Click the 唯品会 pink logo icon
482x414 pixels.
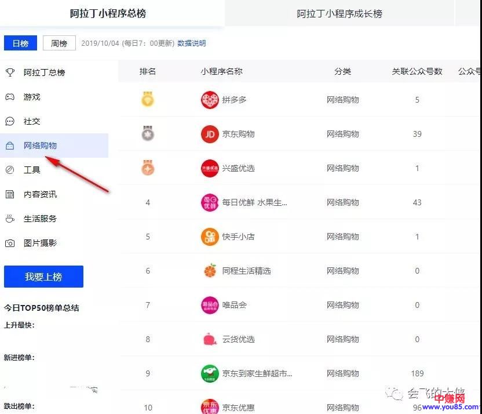click(x=209, y=305)
